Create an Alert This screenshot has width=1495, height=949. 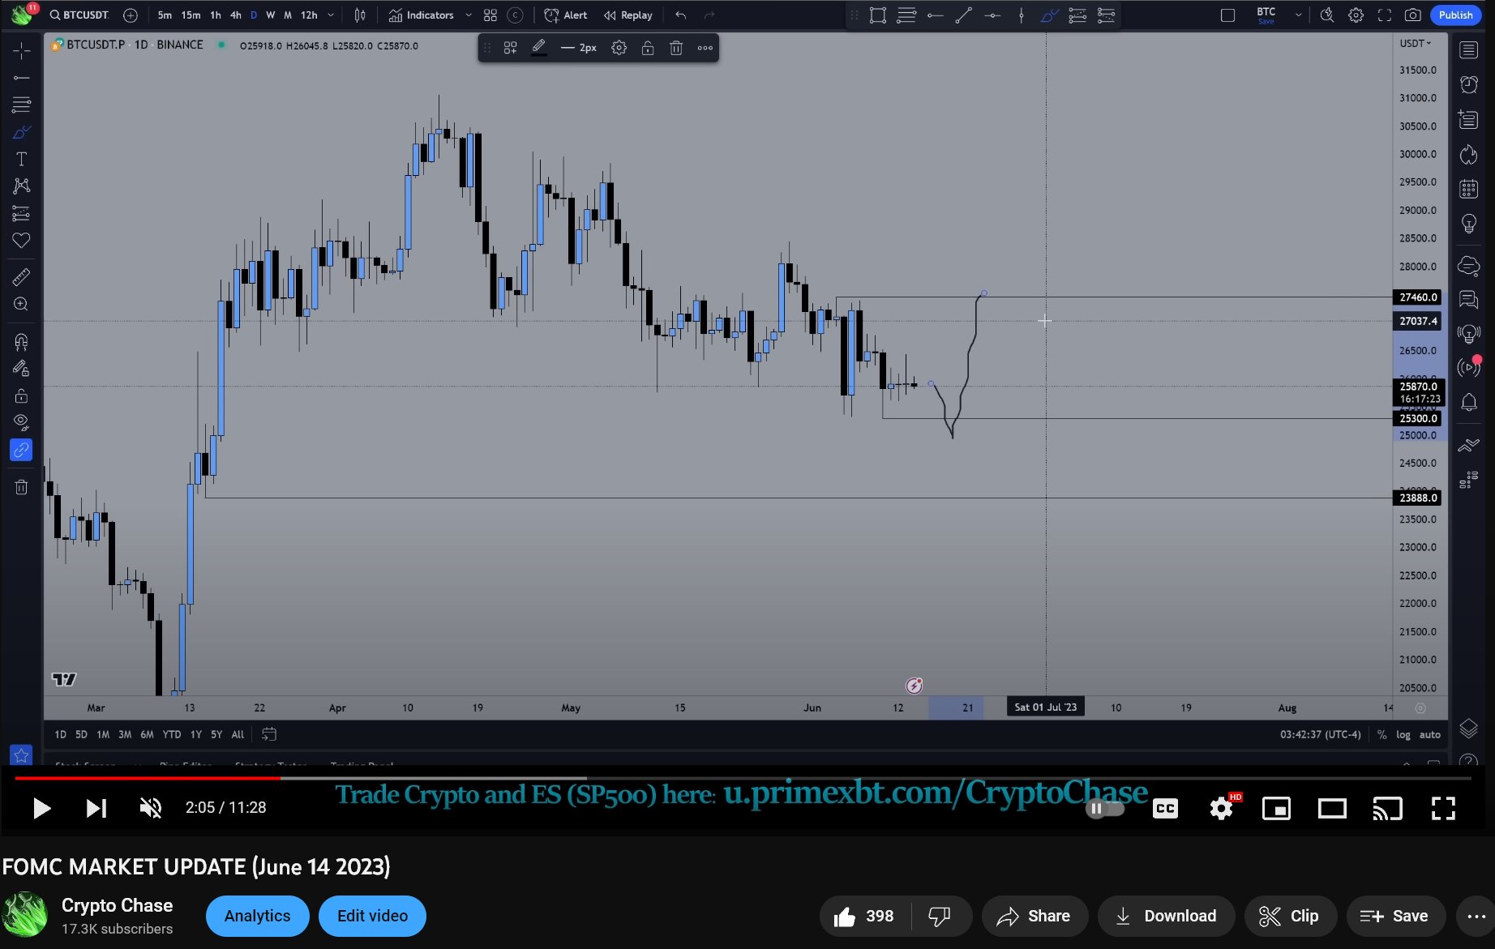[566, 15]
